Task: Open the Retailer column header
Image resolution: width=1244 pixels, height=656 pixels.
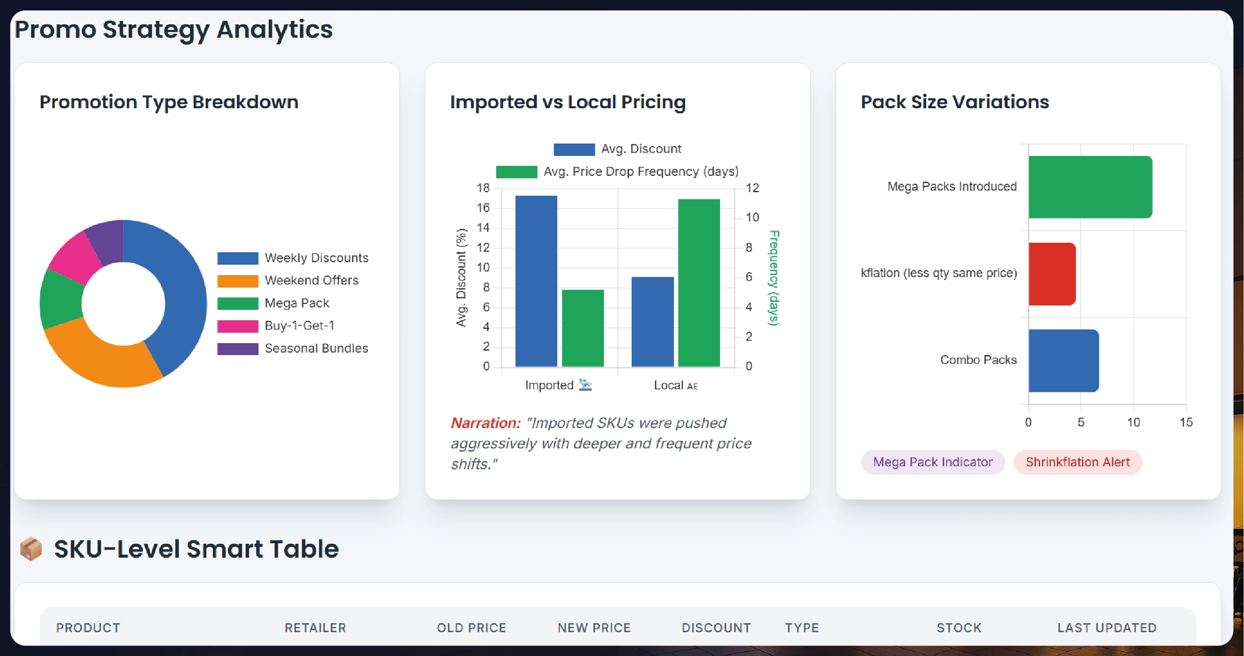Action: tap(315, 628)
